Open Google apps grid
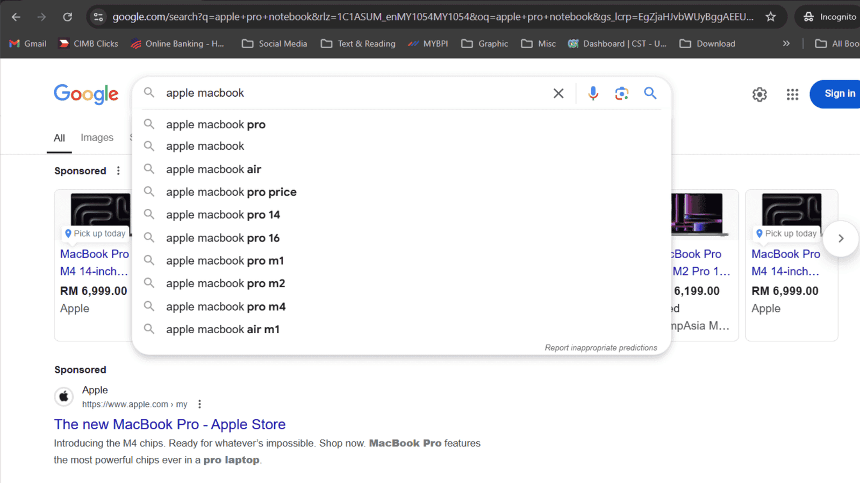 [792, 94]
